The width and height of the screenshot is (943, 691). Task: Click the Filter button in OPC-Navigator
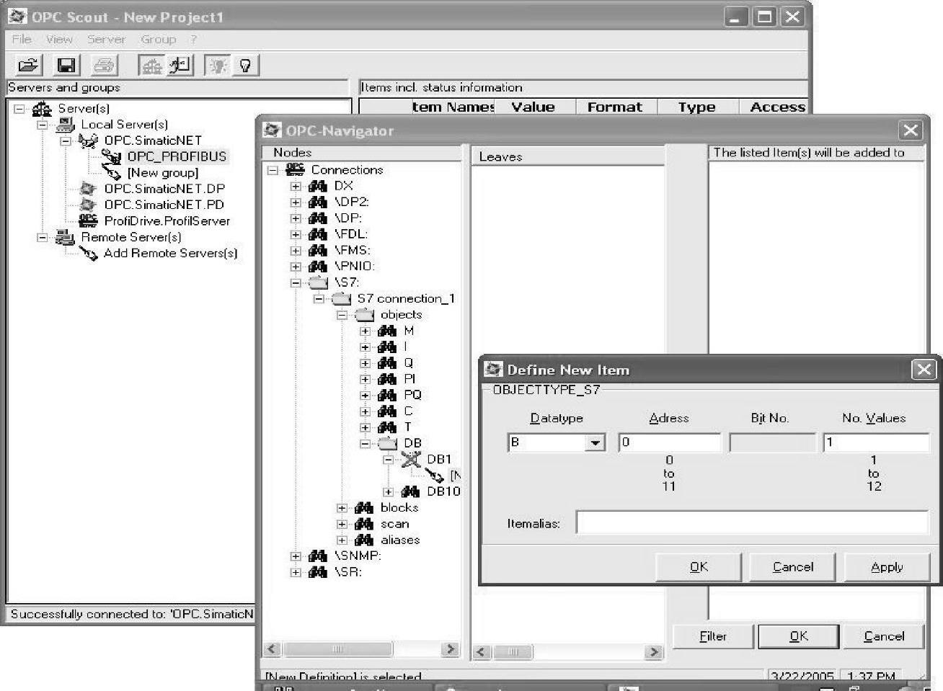[713, 636]
